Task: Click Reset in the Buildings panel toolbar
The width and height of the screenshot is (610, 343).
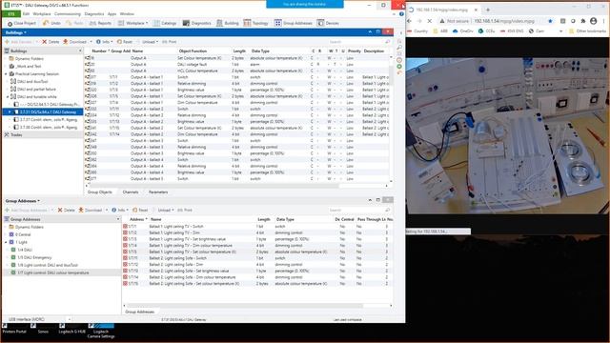Action: pyautogui.click(x=125, y=42)
